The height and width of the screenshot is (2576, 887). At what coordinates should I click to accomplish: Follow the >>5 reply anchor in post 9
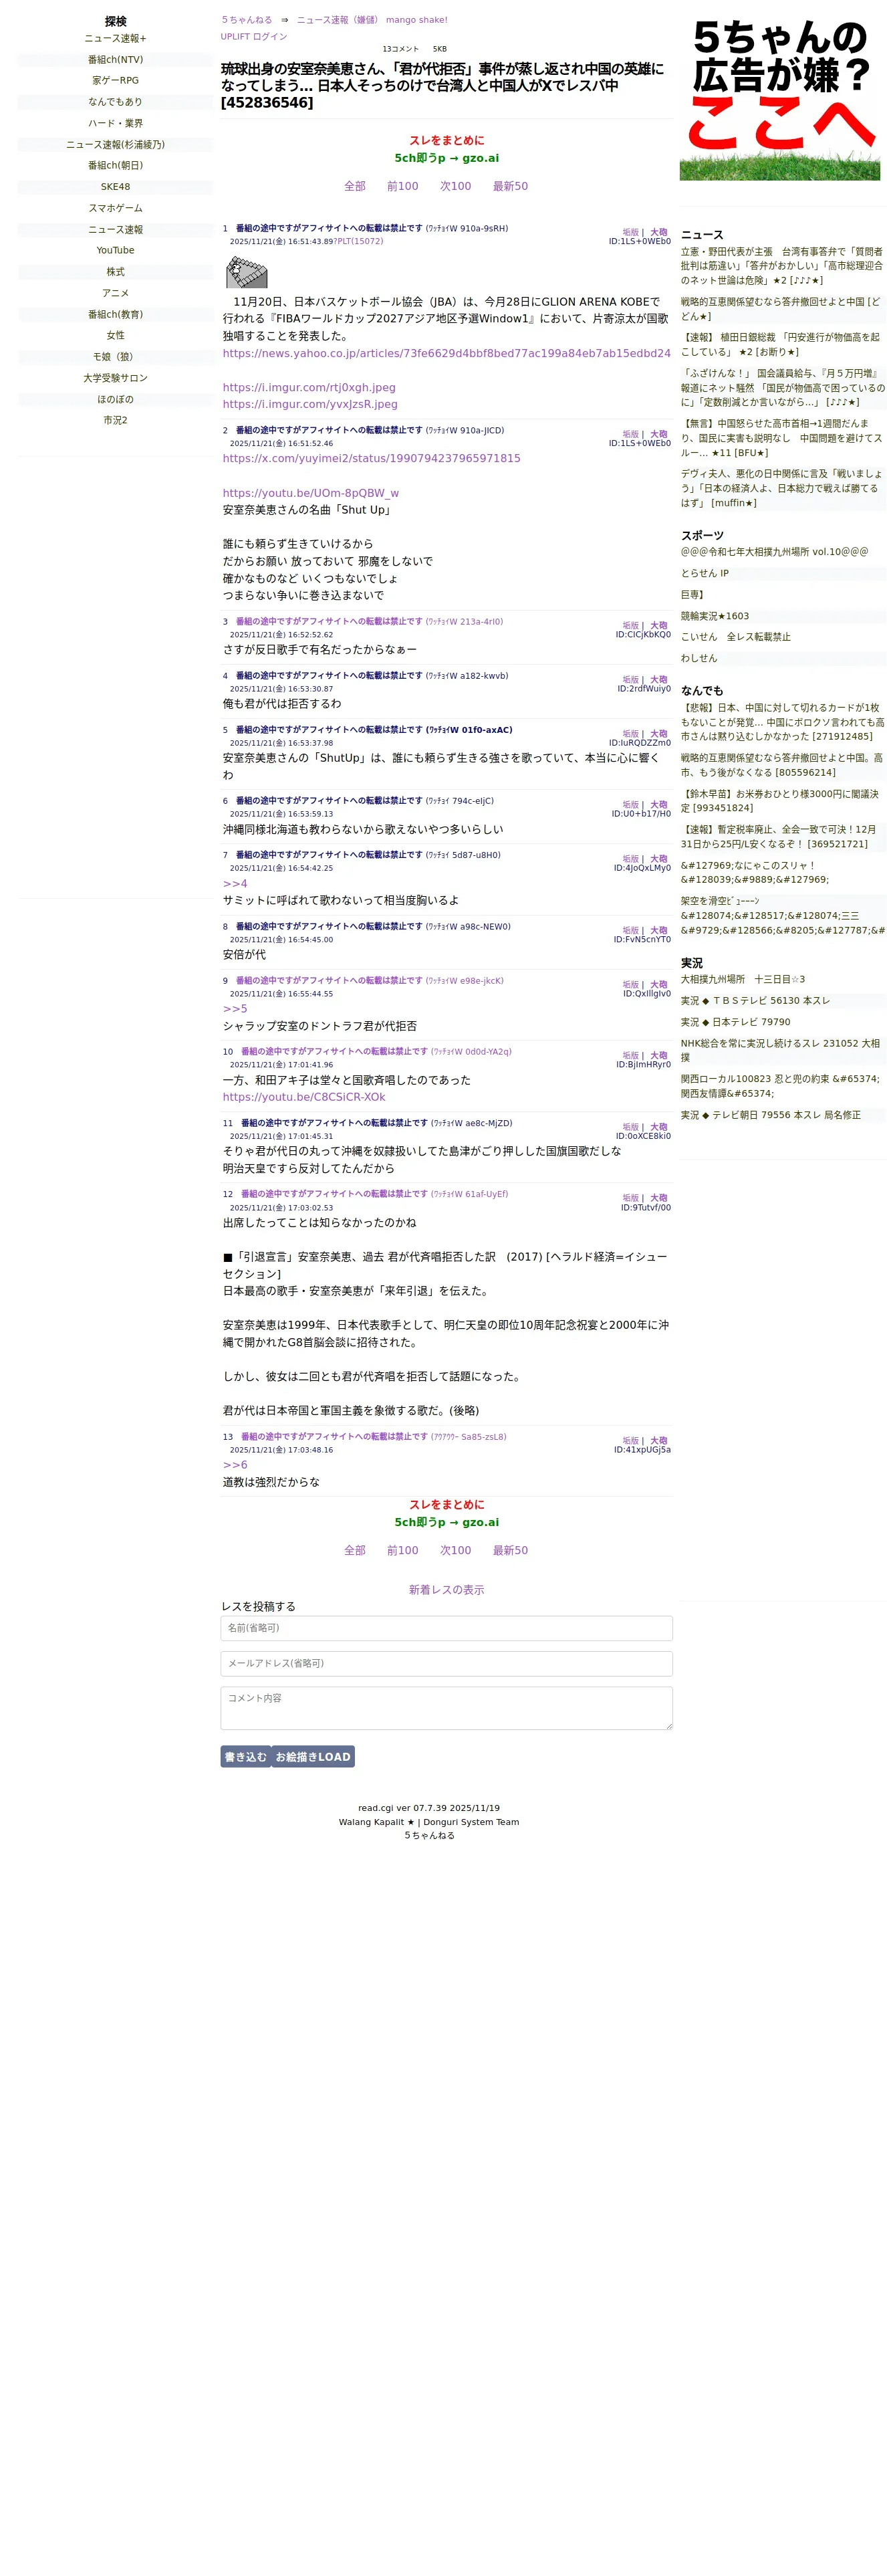(x=235, y=1009)
